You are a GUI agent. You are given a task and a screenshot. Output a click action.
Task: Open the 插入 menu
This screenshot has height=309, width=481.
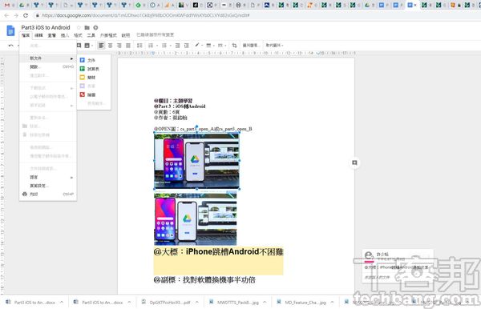(65, 35)
